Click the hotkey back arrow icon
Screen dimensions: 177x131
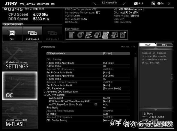click(x=134, y=47)
